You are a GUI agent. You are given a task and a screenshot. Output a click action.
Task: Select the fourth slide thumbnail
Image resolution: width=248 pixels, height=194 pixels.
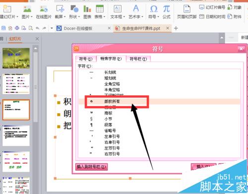coord(16,135)
